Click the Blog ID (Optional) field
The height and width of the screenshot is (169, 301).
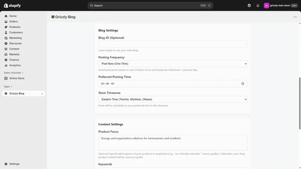[x=173, y=44]
